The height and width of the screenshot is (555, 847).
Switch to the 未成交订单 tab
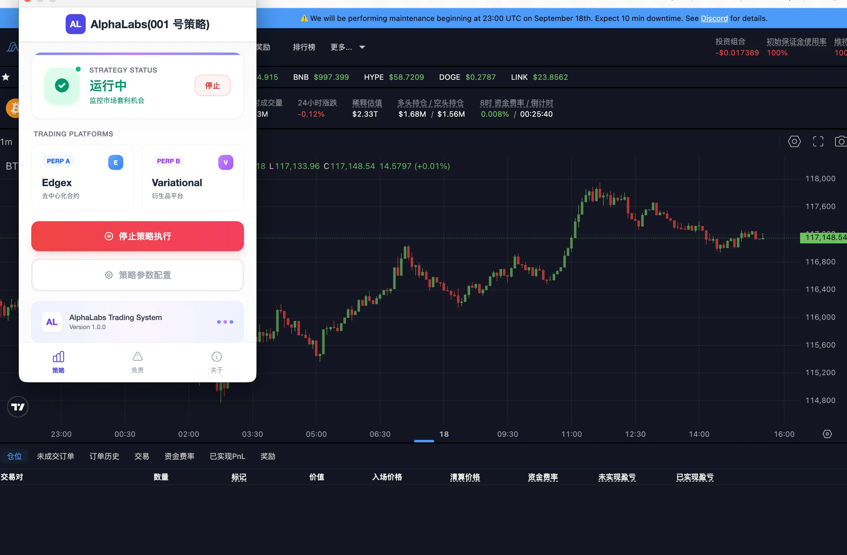point(55,456)
